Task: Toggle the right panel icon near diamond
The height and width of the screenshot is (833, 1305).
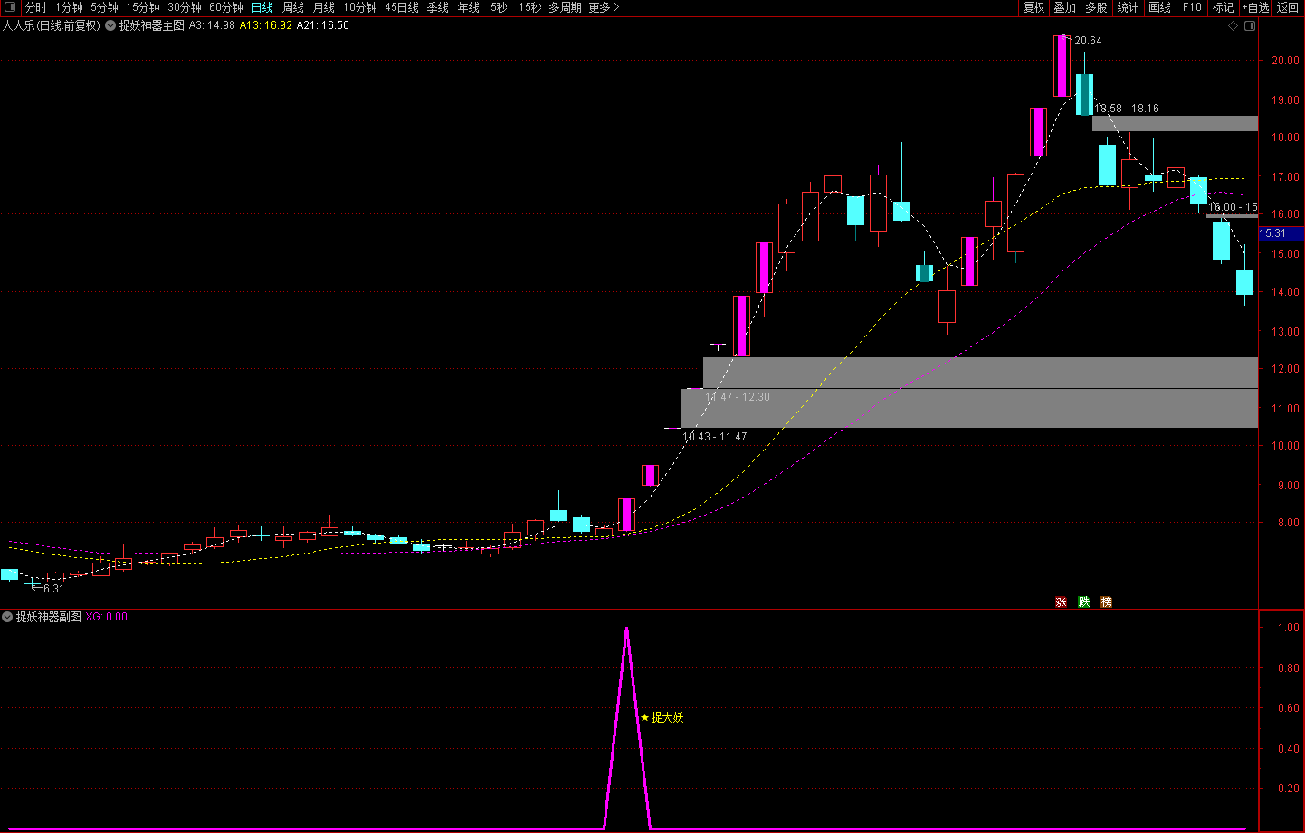Action: [x=1250, y=26]
